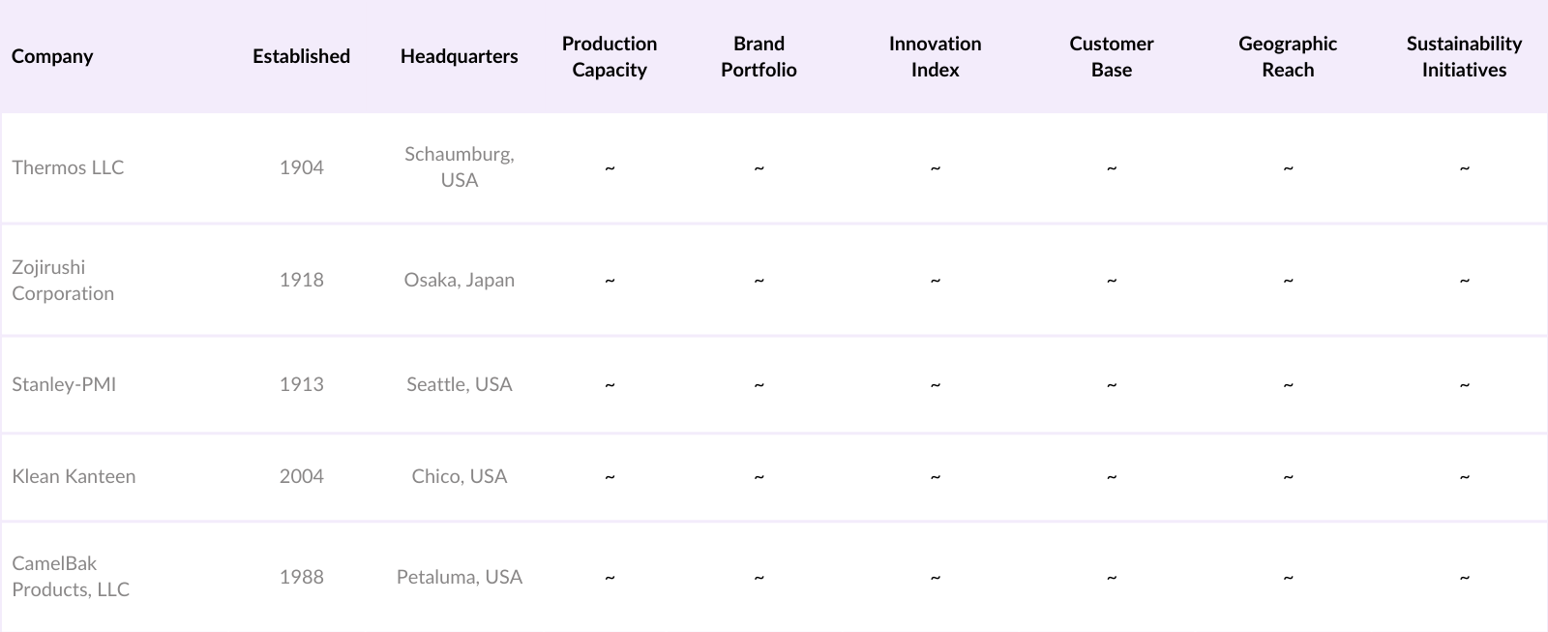Screen dimensions: 1548x632
Task: Select the Thermos LLC company name
Action: tap(68, 167)
